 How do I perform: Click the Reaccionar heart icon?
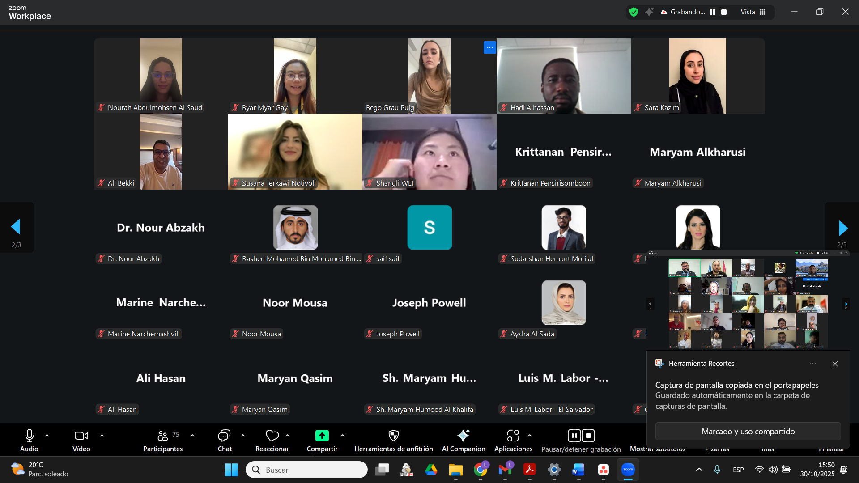272,436
